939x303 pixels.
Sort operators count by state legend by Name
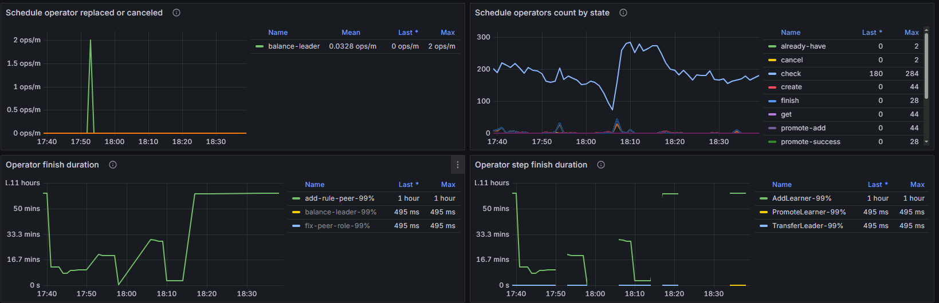(x=791, y=33)
